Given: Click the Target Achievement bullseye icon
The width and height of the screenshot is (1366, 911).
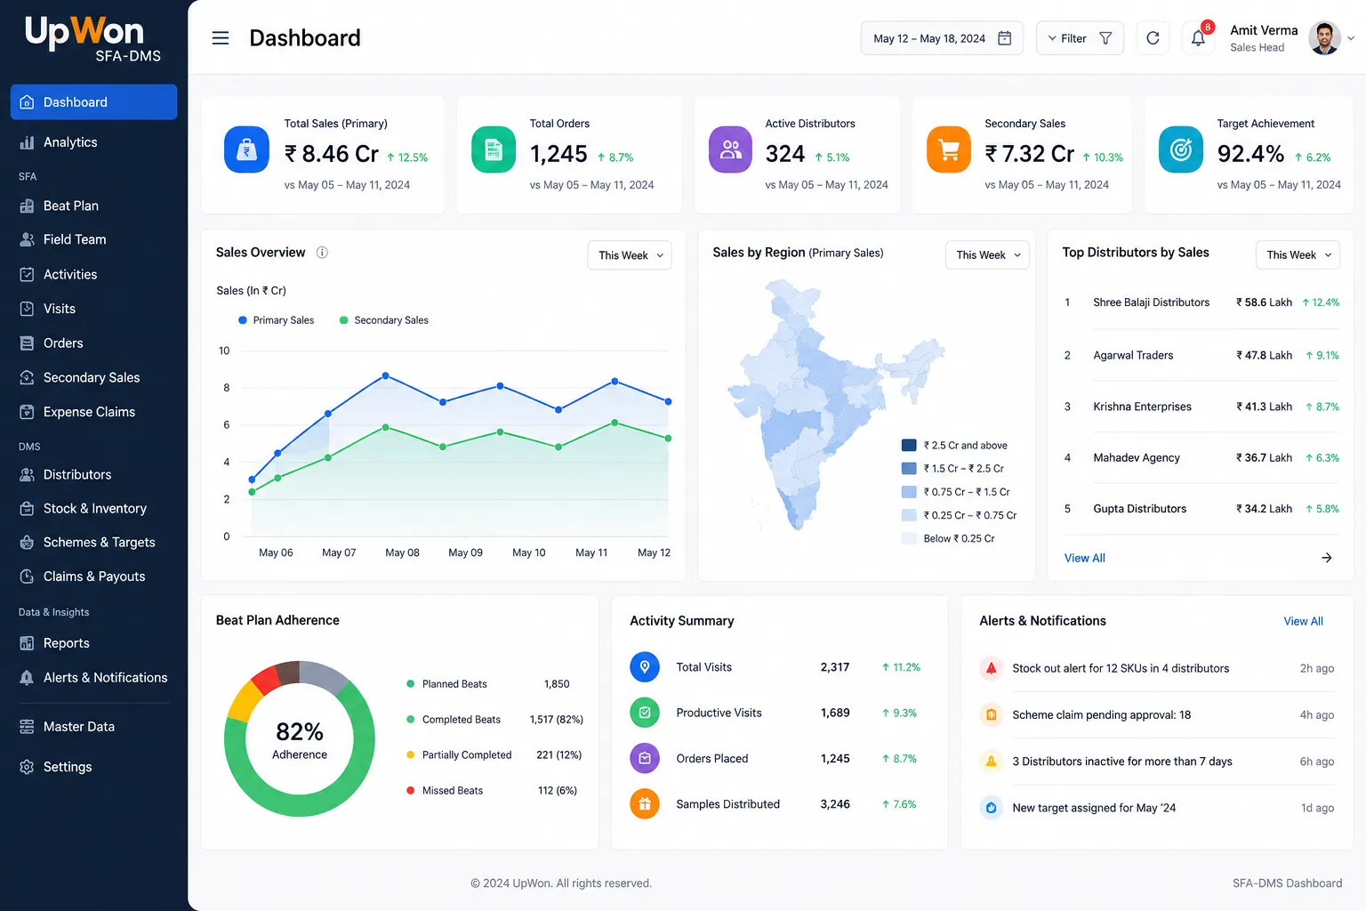Looking at the screenshot, I should pyautogui.click(x=1181, y=149).
